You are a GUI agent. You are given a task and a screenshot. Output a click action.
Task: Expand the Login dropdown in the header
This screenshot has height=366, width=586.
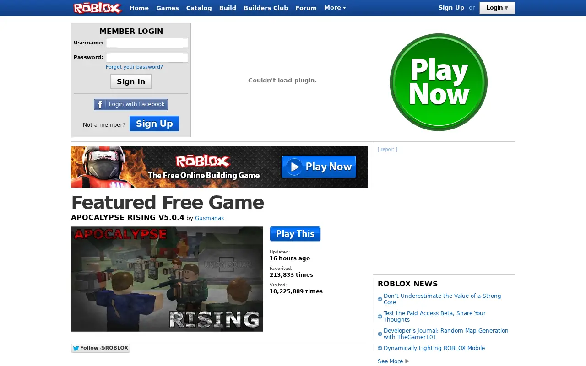coord(497,8)
